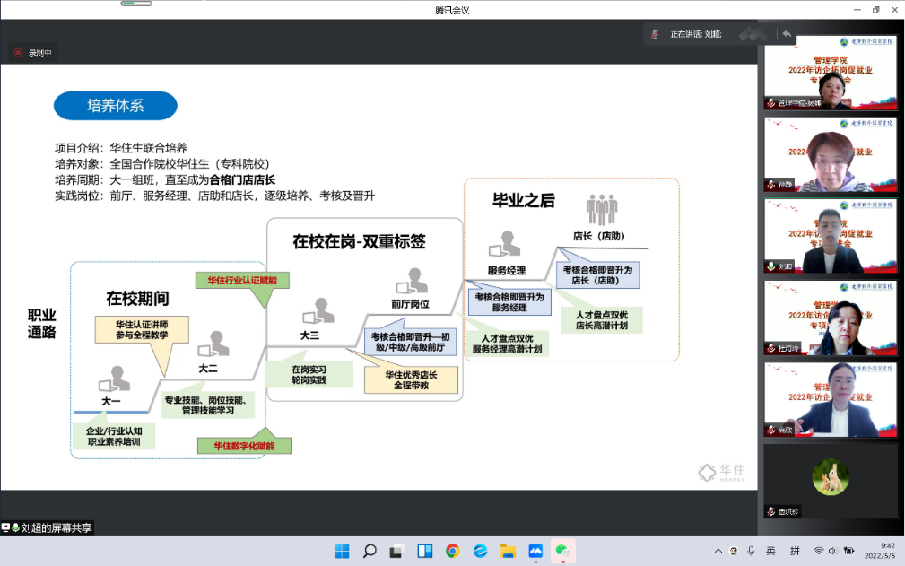
Task: Open the '管理学院' participant video thumbnail
Action: coord(830,73)
